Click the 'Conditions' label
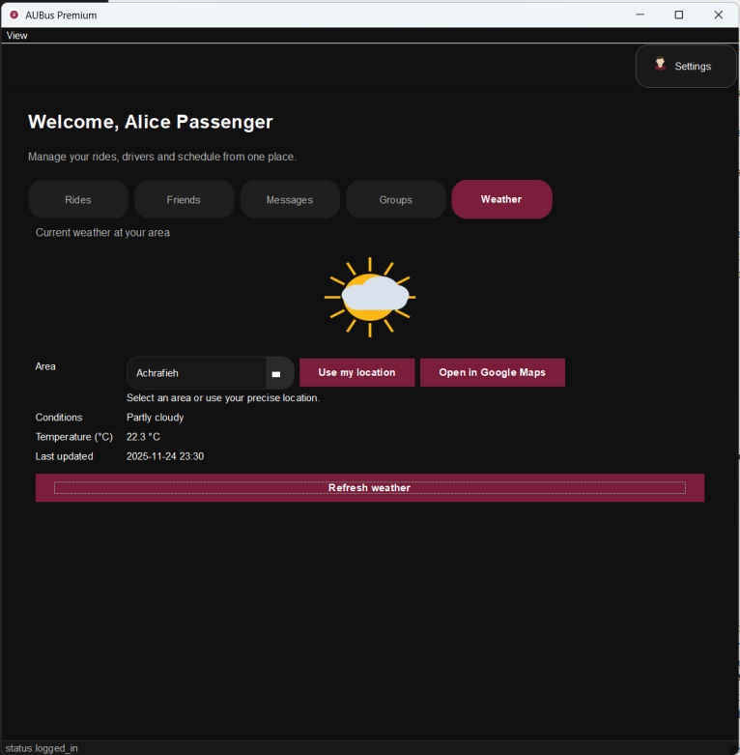 (x=59, y=418)
